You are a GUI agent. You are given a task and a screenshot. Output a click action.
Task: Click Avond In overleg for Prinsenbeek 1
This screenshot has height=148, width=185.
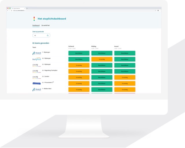(x=125, y=84)
